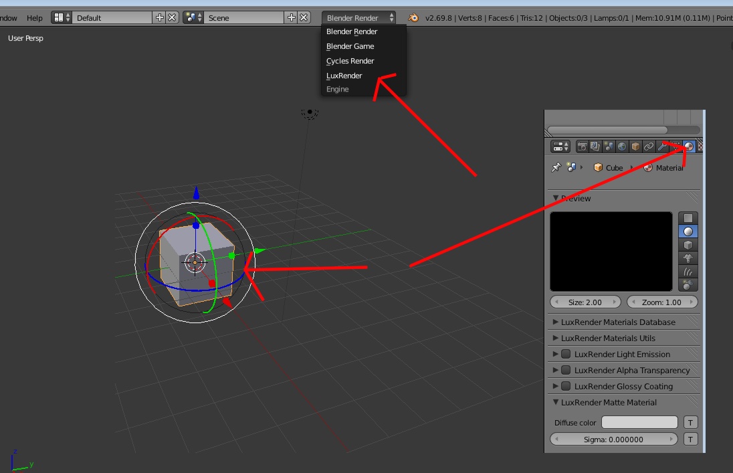This screenshot has height=473, width=733.
Task: Open the editor type selector in properties header
Action: coord(560,147)
